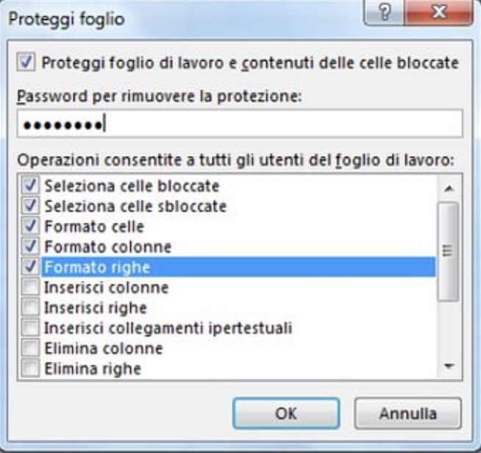The height and width of the screenshot is (453, 481).
Task: Check the Elimina righe checkbox
Action: [x=30, y=368]
